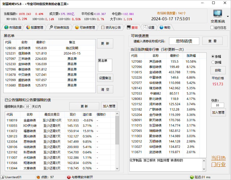Image resolution: width=231 pixels, height=180 pixels.
Task: Click the red disconnected icon beside 与券商软件断开
Action: 69,177
